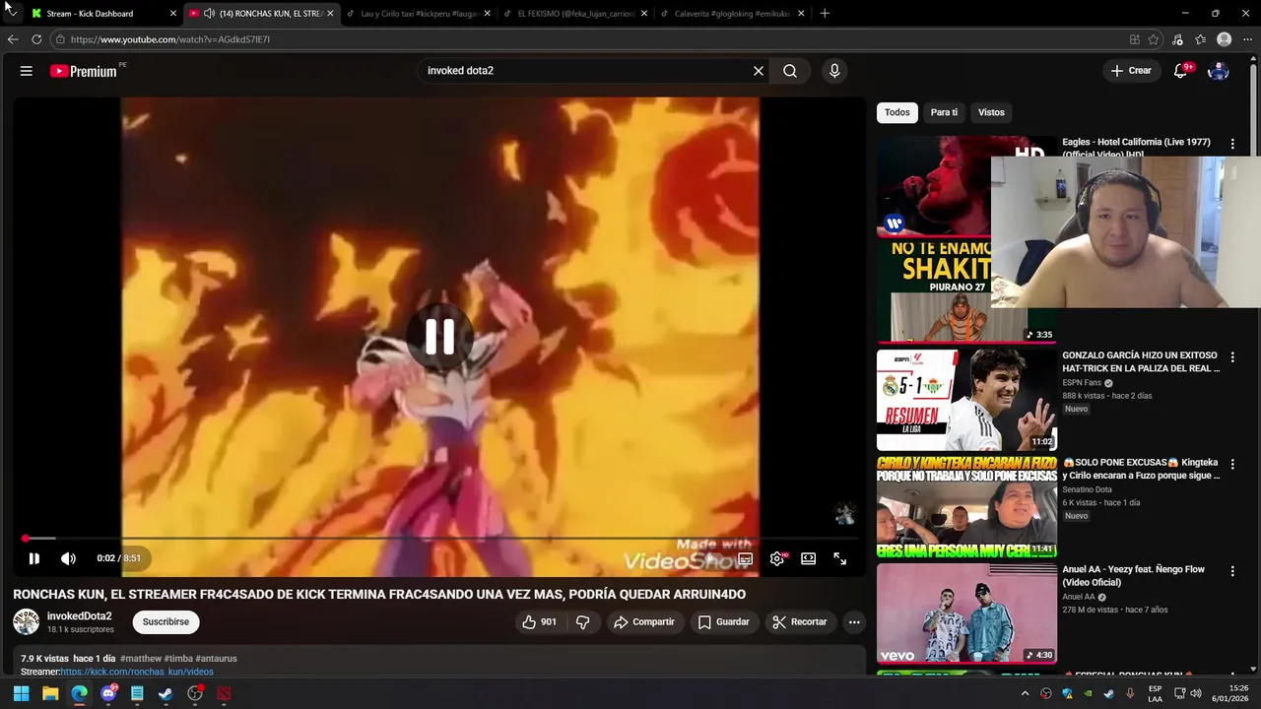This screenshot has height=709, width=1261.
Task: Open the Cirilo y Kingteka thumbnail
Action: click(966, 507)
